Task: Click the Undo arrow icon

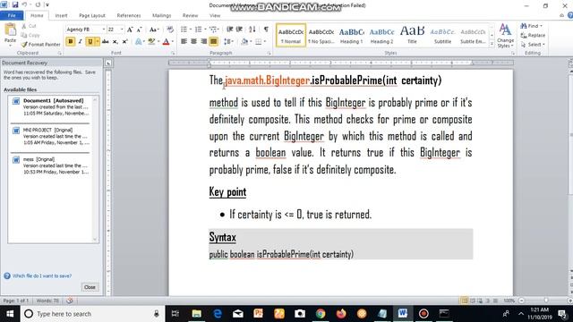Action: (25, 4)
